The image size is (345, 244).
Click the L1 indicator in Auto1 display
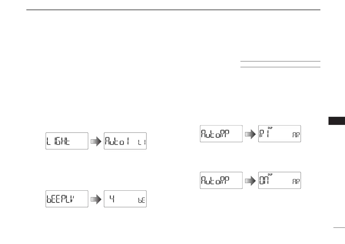click(142, 142)
